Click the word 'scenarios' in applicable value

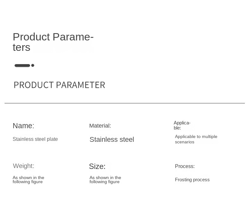(184, 142)
